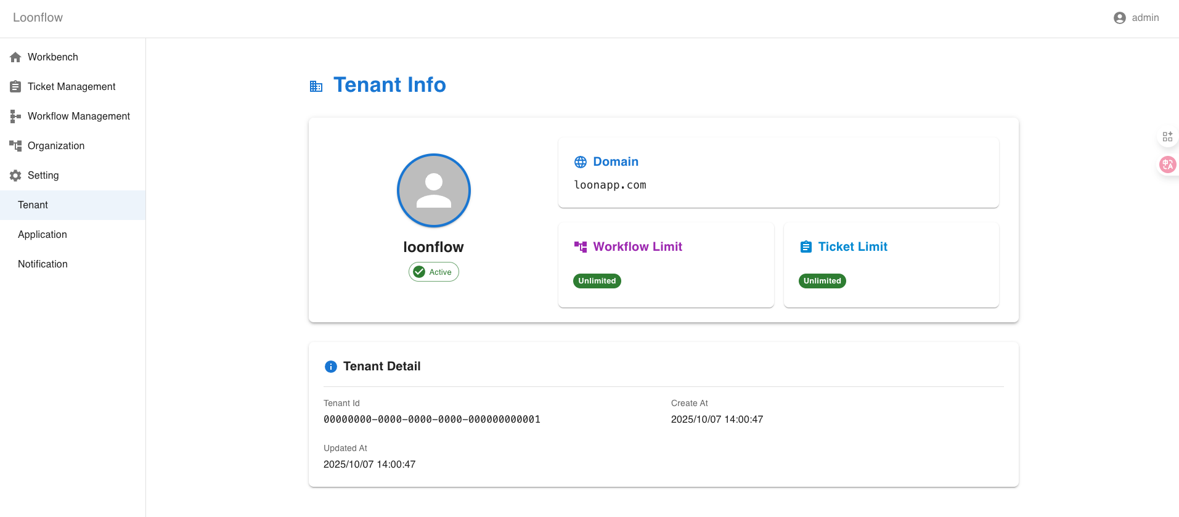This screenshot has width=1179, height=517.
Task: Click the pink translate floating icon
Action: 1167,165
